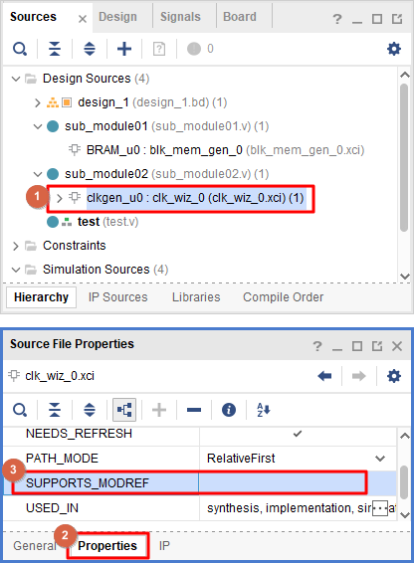Open USED_IN ellipsis edit button
414x563 pixels.
pos(380,508)
